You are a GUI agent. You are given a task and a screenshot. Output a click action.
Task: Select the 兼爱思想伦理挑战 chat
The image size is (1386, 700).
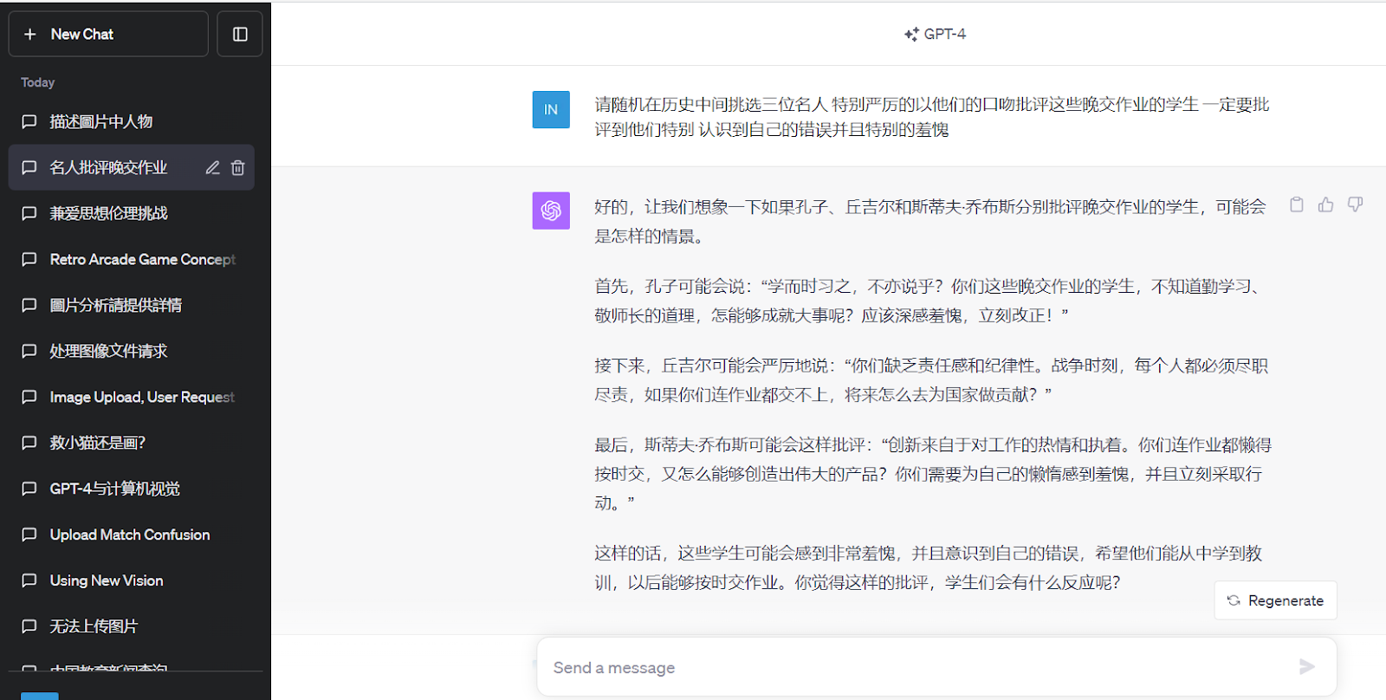coord(109,213)
